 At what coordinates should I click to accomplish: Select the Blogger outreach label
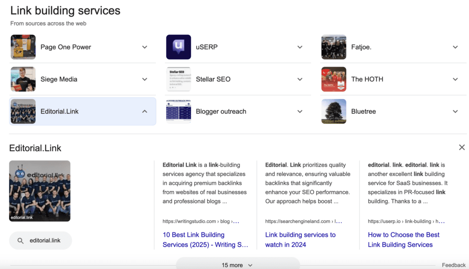coord(221,111)
